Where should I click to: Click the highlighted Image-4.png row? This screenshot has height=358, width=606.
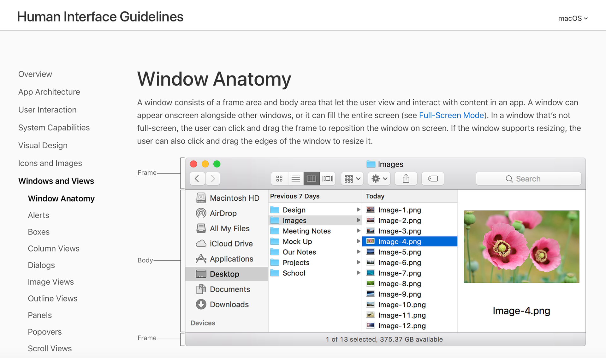click(x=410, y=241)
